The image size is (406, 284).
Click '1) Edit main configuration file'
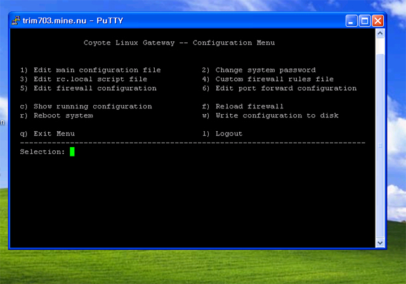(x=90, y=70)
